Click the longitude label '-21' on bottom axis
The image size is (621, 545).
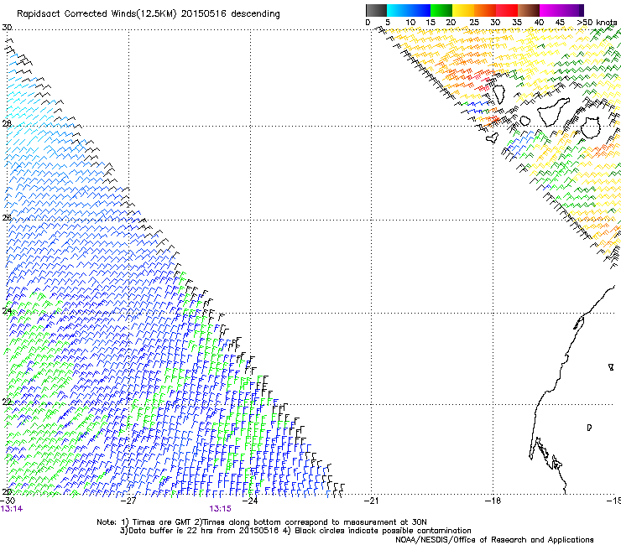click(x=371, y=501)
